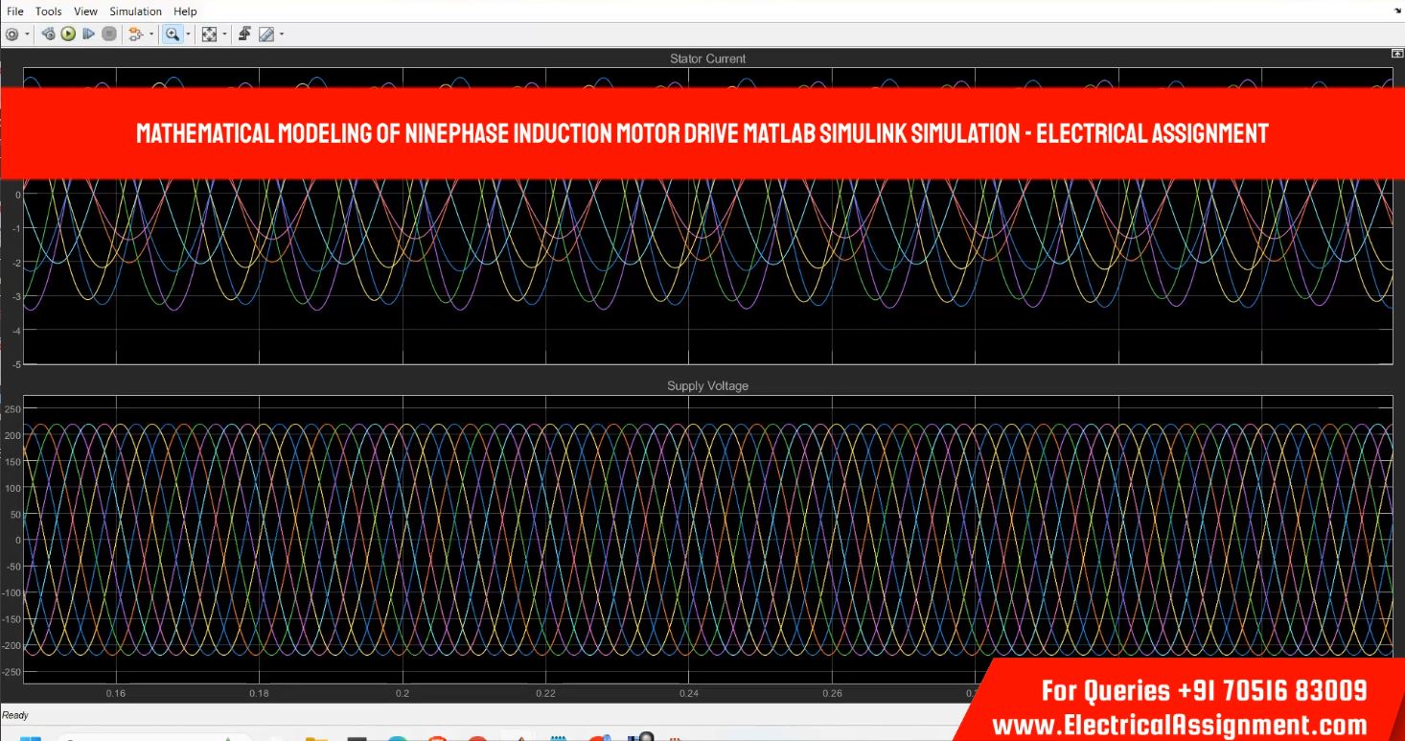Expand the dropdown arrow next to Zoom
The height and width of the screenshot is (741, 1405).
click(x=188, y=35)
